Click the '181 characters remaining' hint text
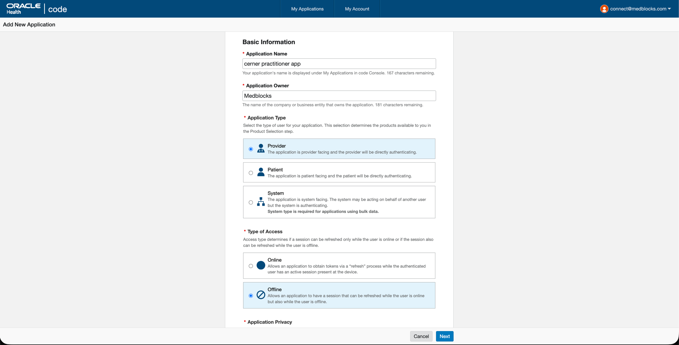The height and width of the screenshot is (345, 679). pos(399,105)
